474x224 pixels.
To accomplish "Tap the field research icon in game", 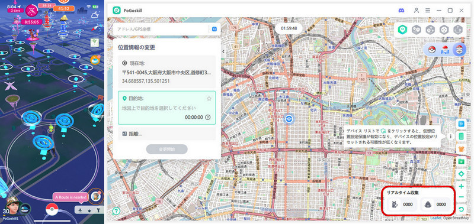I will tap(95, 43).
